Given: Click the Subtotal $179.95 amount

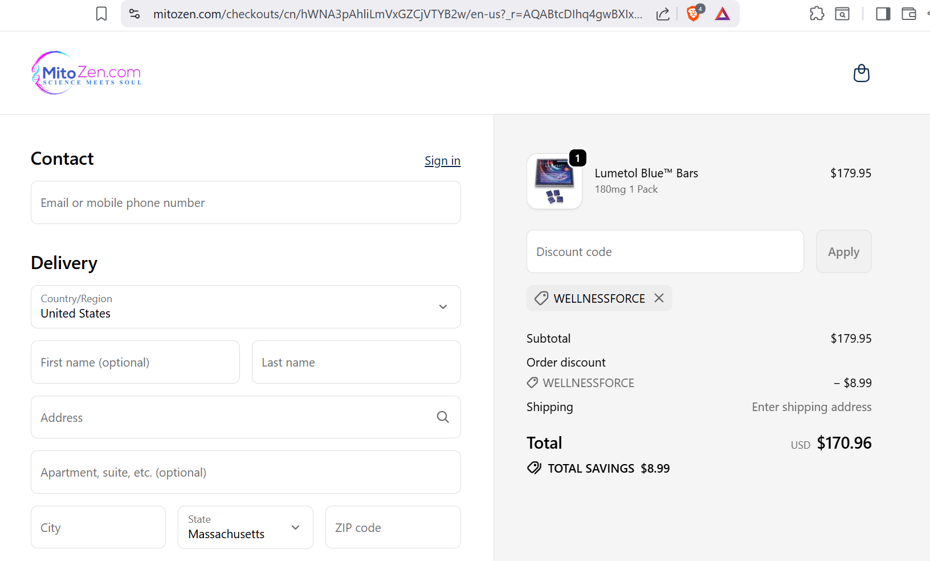Looking at the screenshot, I should pos(851,339).
